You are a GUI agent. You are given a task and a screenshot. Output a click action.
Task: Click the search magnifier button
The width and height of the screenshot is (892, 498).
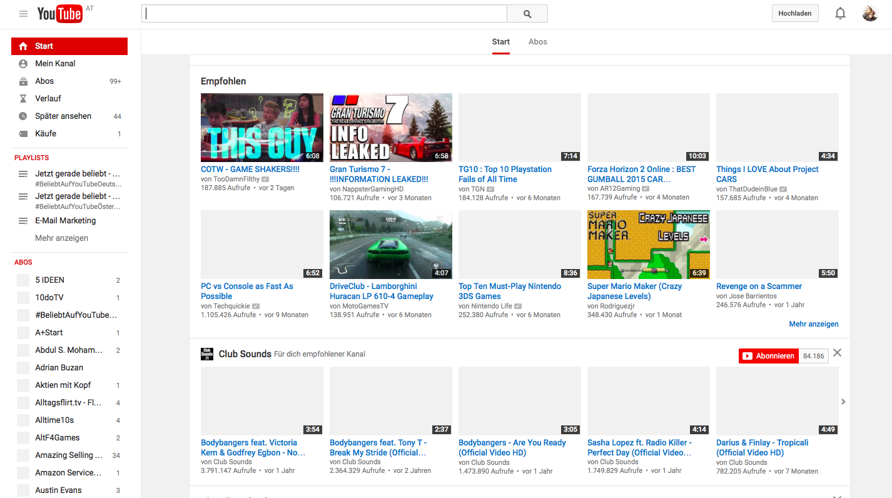[x=527, y=14]
